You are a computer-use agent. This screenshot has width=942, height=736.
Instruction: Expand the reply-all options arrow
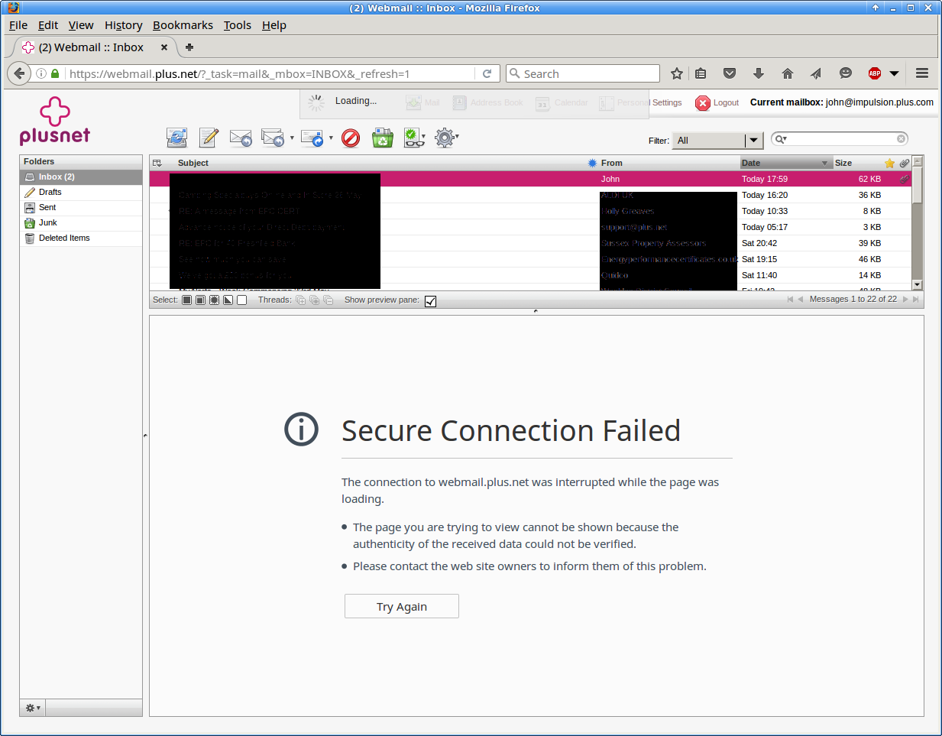click(292, 138)
